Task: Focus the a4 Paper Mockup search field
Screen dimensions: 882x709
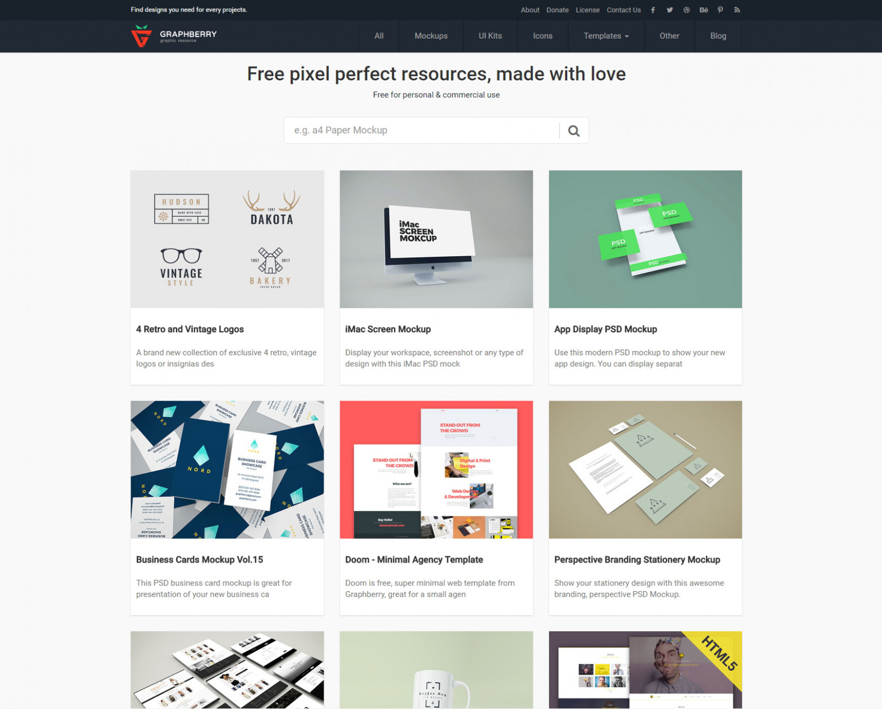Action: click(x=422, y=131)
